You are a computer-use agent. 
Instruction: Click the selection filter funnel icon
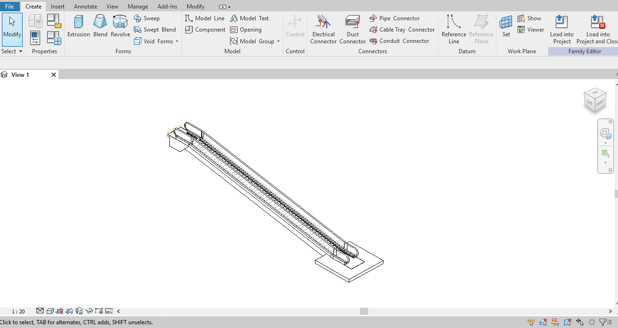[x=603, y=322]
